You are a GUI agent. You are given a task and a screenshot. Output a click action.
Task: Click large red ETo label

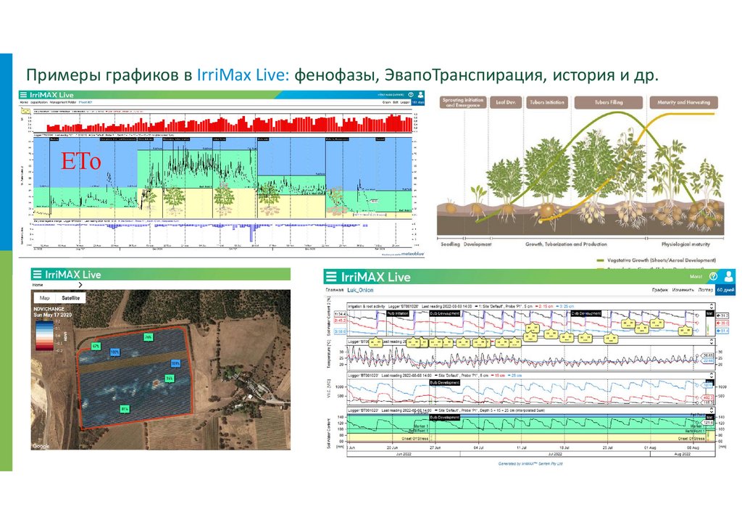(x=81, y=162)
